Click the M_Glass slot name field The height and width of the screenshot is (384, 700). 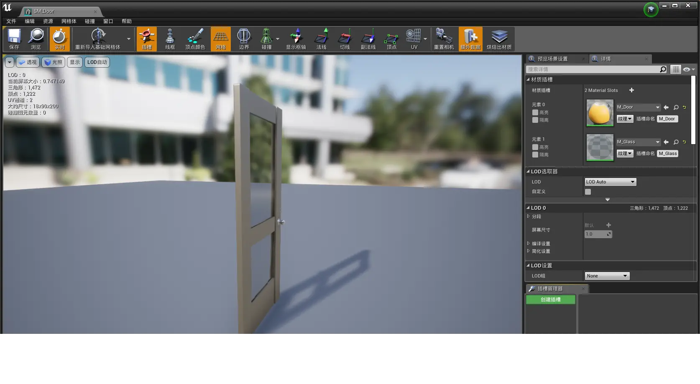tap(668, 153)
